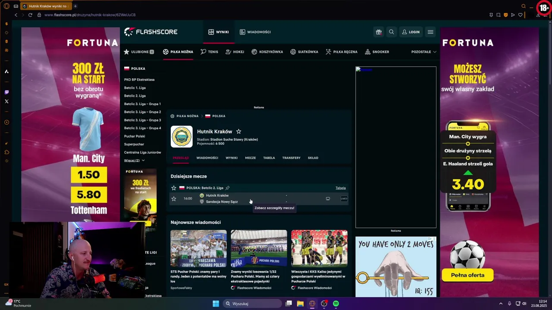Image resolution: width=552 pixels, height=310 pixels.
Task: Open Puchar Polski 1/32 draw news thumbnail
Action: coord(259,248)
